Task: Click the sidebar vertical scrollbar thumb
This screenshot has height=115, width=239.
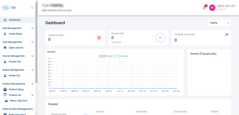Action: pos(36,42)
